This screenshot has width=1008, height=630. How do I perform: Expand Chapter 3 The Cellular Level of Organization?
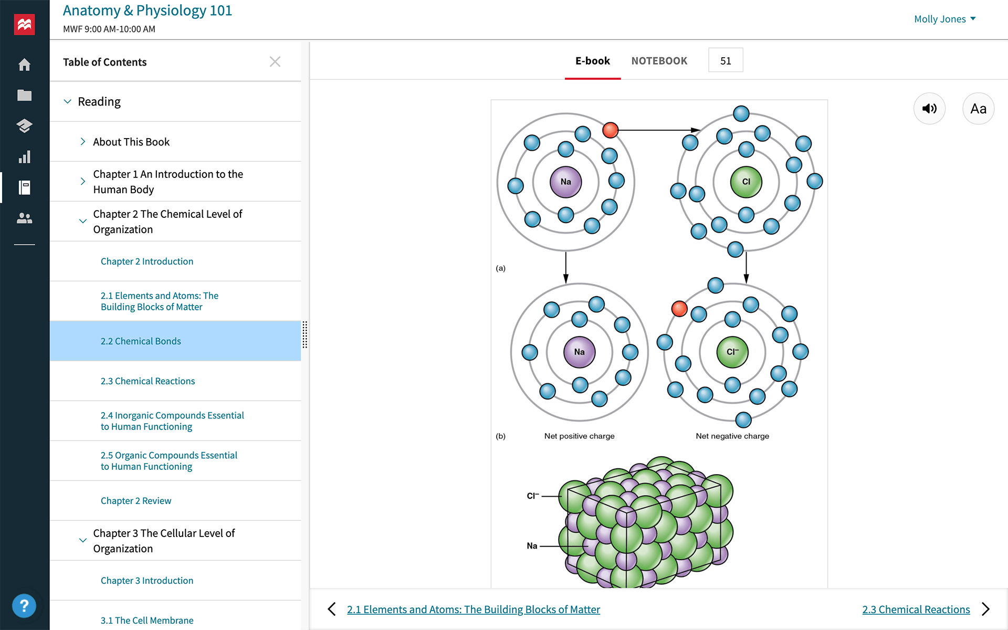[x=82, y=539]
